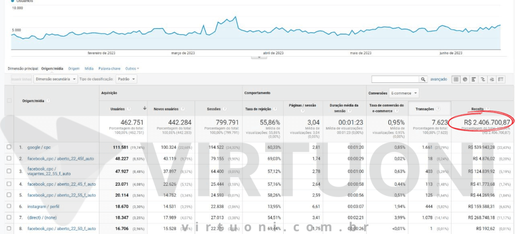Open the google / cpc source link
Viewport: 515px width, 234px height.
click(x=38, y=147)
